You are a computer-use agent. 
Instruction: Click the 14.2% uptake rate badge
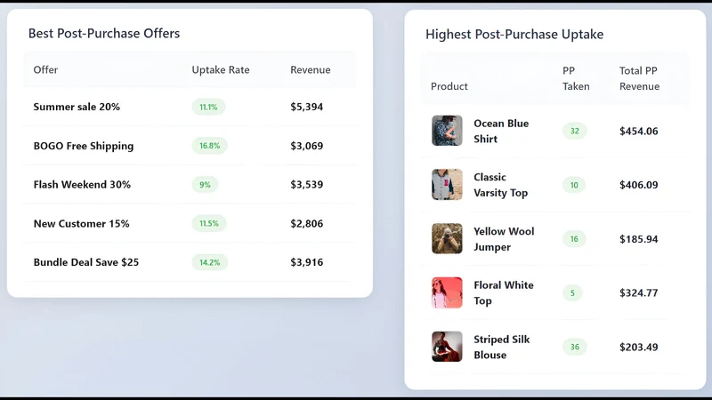pyautogui.click(x=209, y=262)
